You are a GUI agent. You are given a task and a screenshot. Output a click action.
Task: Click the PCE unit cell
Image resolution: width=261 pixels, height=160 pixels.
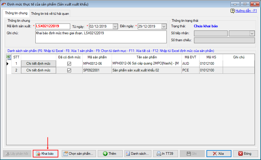191,70
